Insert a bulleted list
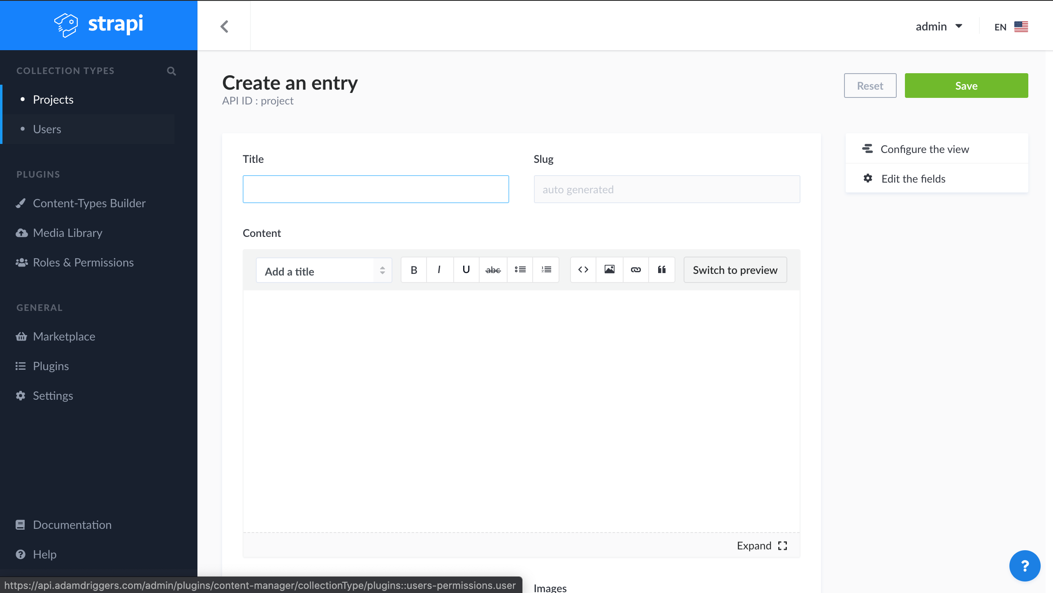 tap(520, 270)
